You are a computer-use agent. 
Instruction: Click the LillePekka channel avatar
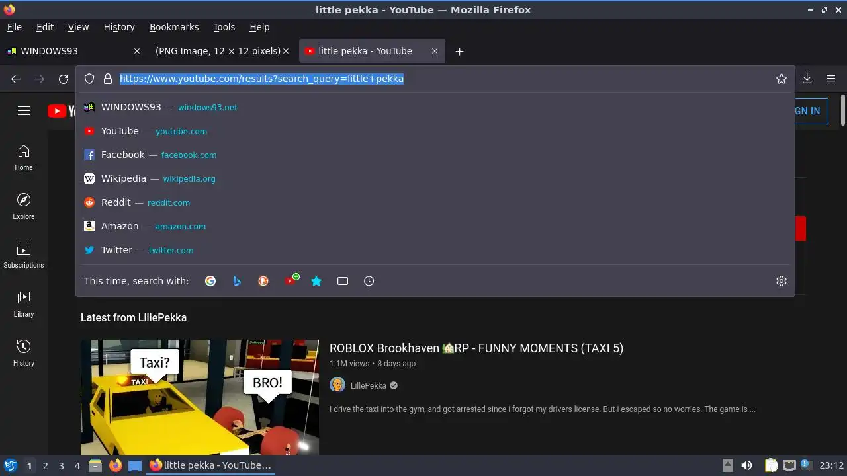click(x=337, y=385)
